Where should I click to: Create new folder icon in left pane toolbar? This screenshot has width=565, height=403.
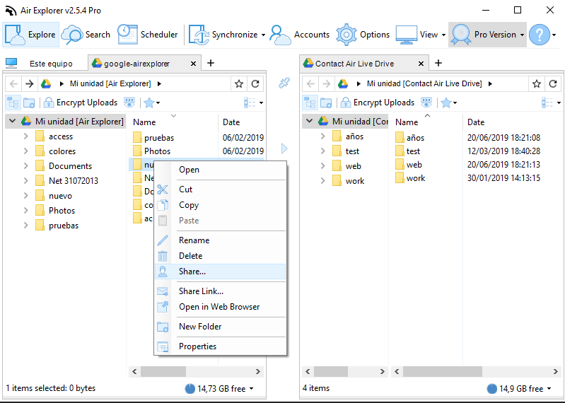29,103
